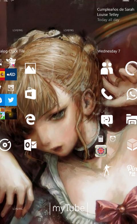Open the Pin it tile
The image size is (137, 224).
[132, 170]
